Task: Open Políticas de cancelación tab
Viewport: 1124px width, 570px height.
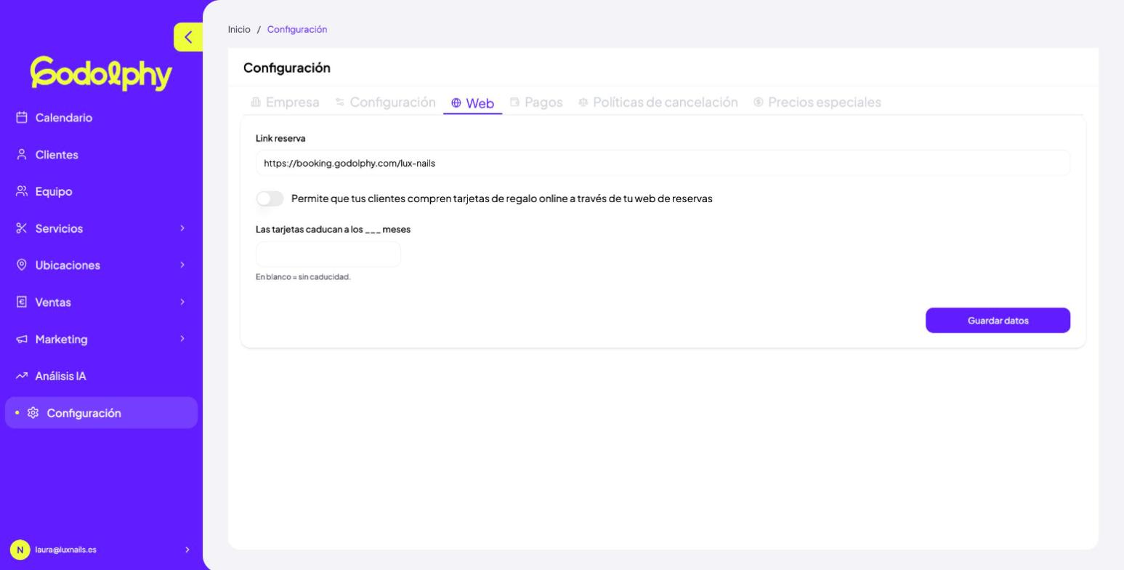Action: [658, 103]
